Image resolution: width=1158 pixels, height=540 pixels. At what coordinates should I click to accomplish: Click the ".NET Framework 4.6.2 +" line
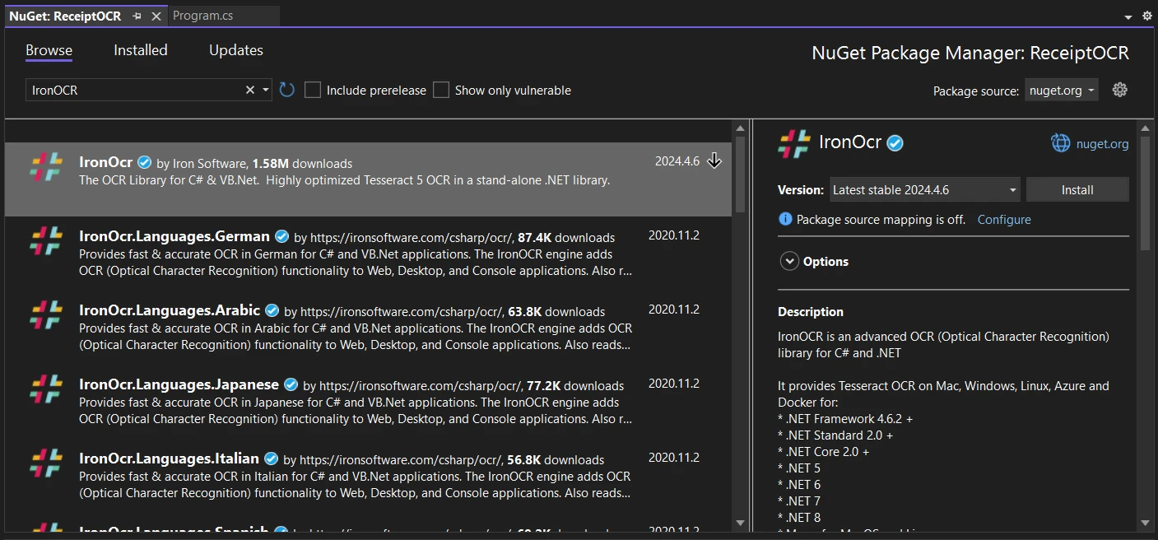pyautogui.click(x=845, y=419)
